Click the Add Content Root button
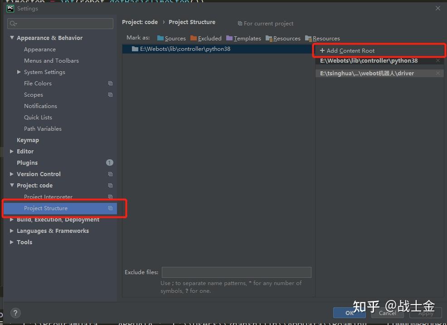Viewport: 447px width, 325px height. tap(347, 50)
